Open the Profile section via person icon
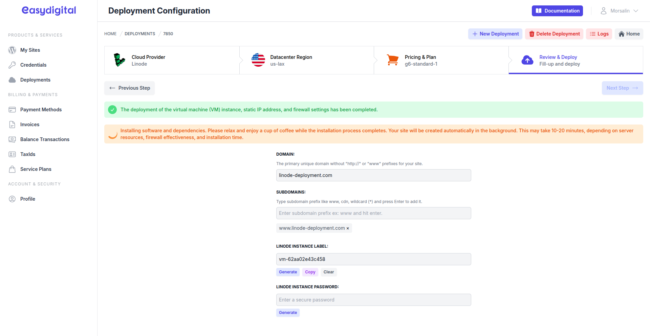The image size is (650, 336). (x=12, y=199)
